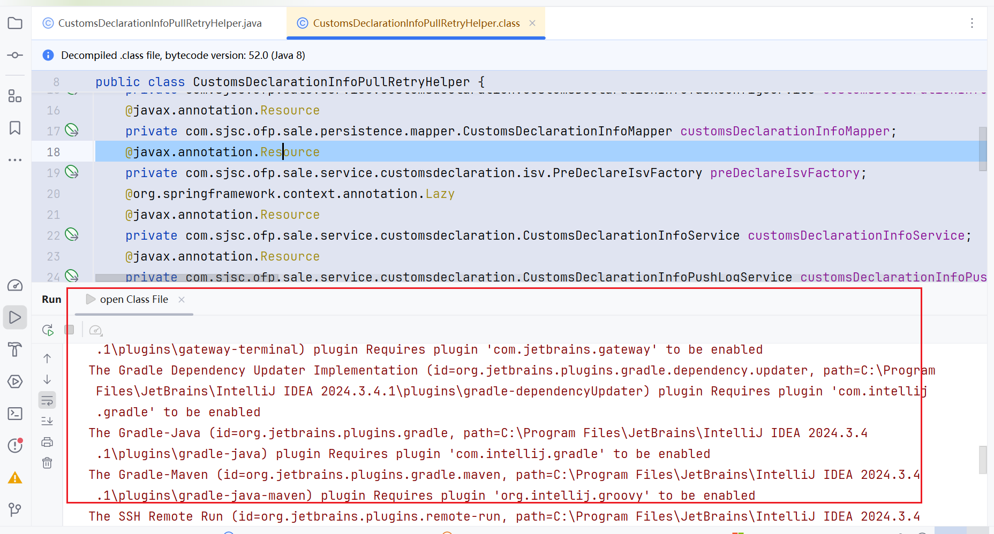Click line number 23 in gutter

point(54,256)
